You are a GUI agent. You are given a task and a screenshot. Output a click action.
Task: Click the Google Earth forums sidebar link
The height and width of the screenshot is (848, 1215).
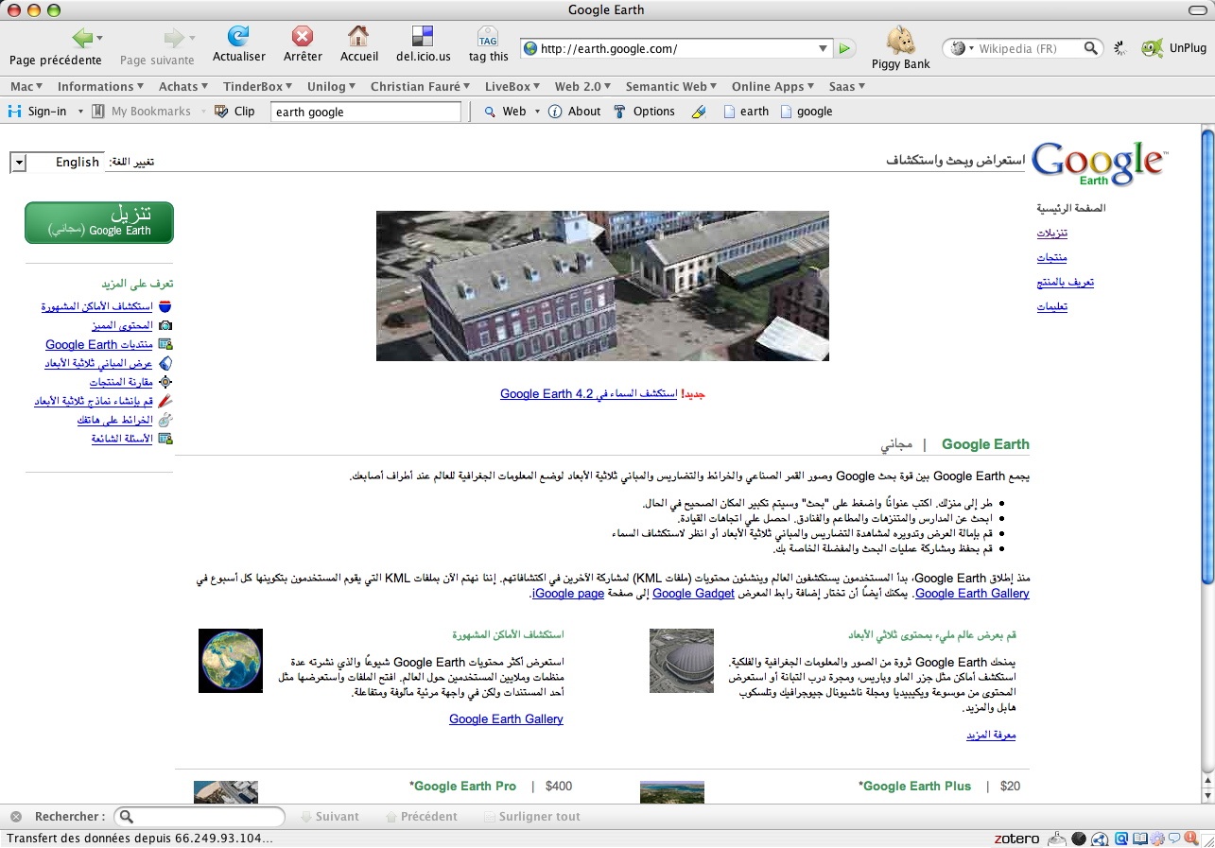pos(100,344)
